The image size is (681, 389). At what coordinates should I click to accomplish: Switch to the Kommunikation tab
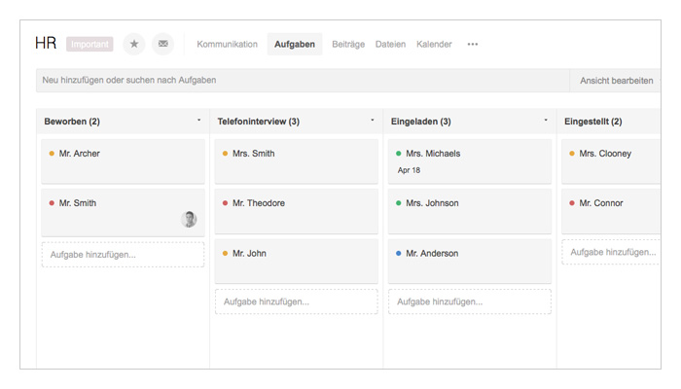pyautogui.click(x=227, y=44)
